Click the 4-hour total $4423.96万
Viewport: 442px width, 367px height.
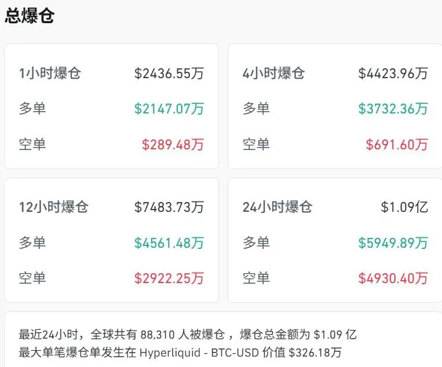click(x=393, y=74)
